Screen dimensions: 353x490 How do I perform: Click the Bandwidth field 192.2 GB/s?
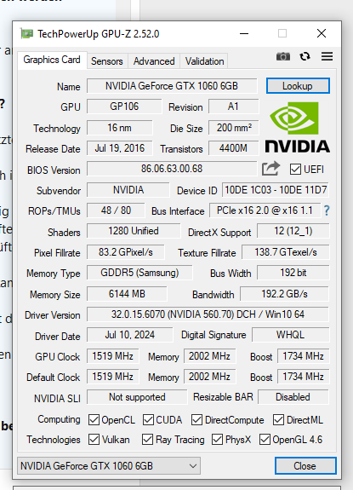pos(284,294)
